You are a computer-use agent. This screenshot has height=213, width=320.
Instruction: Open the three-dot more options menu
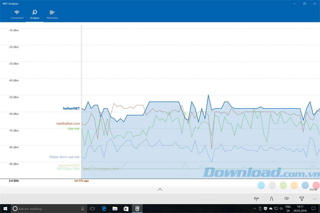click(x=314, y=198)
